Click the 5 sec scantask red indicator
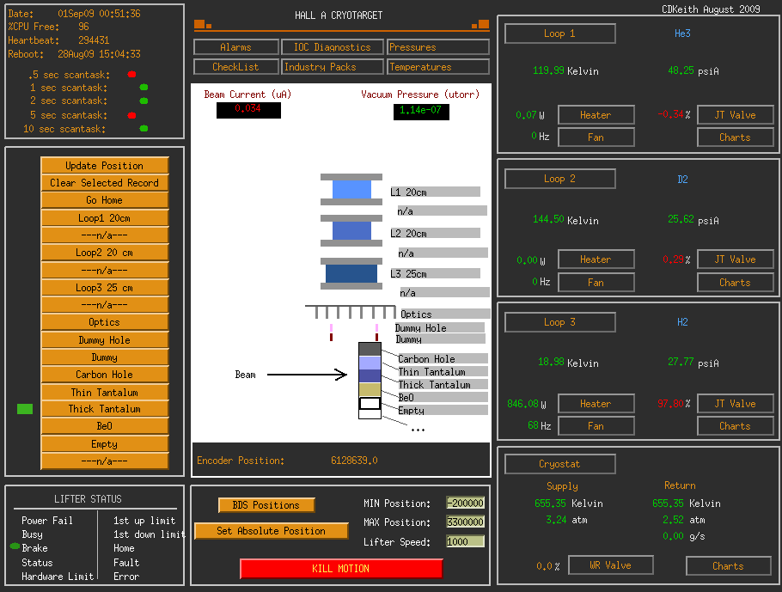 coord(131,115)
